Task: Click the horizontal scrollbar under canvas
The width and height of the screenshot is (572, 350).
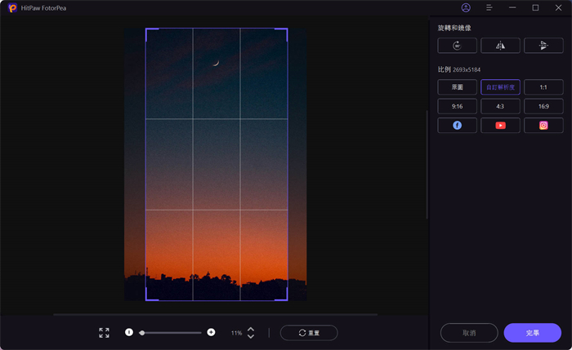Action: [x=215, y=314]
